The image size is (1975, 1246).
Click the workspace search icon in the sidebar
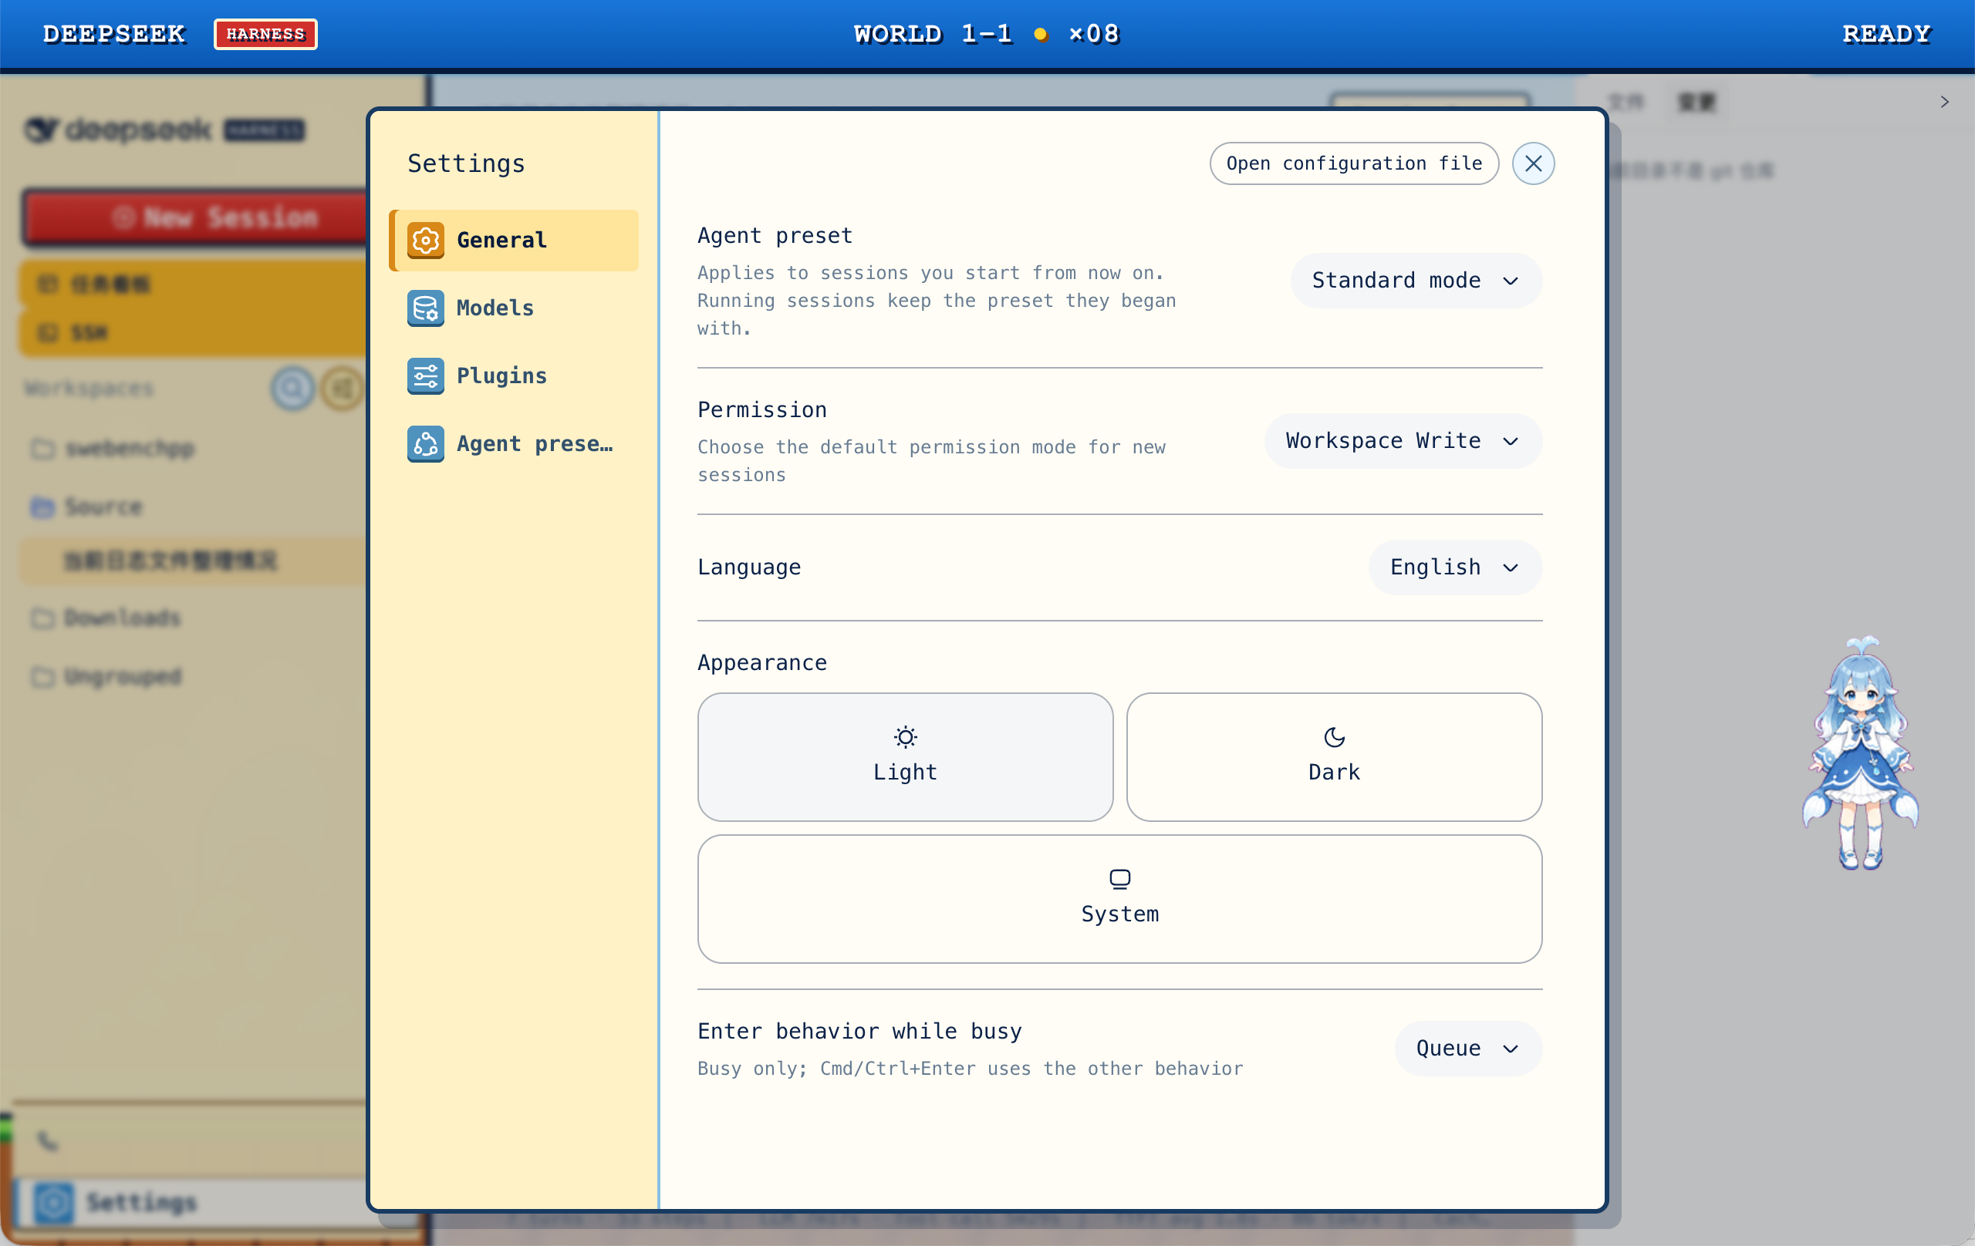293,389
